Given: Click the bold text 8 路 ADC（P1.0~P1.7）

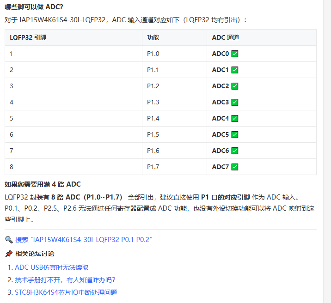Looking at the screenshot, I should tap(87, 197).
